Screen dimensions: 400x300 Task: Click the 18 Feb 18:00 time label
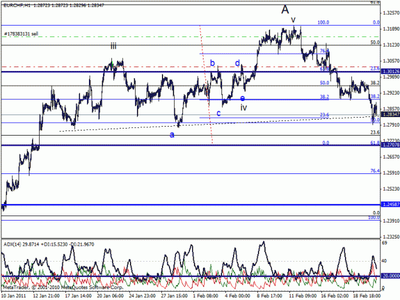[x=367, y=296]
